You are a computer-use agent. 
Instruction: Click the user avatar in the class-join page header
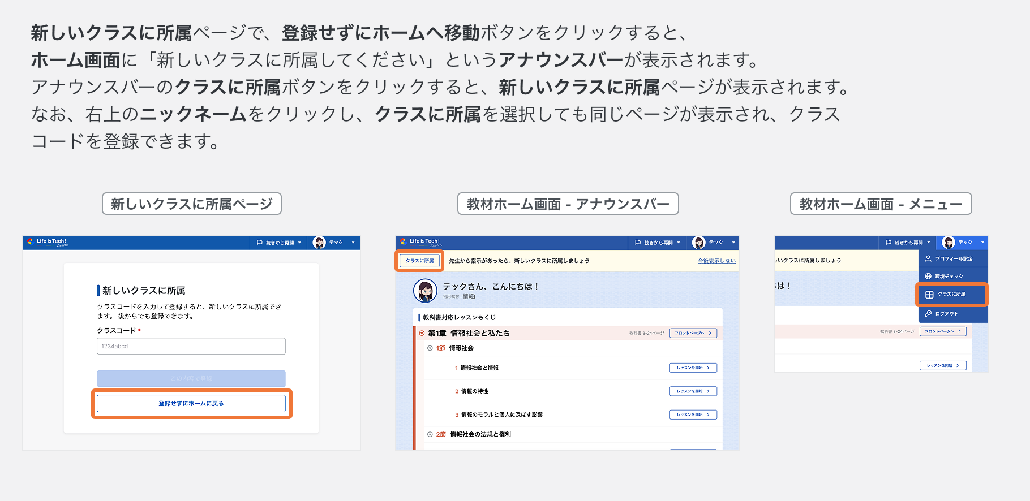click(x=319, y=243)
